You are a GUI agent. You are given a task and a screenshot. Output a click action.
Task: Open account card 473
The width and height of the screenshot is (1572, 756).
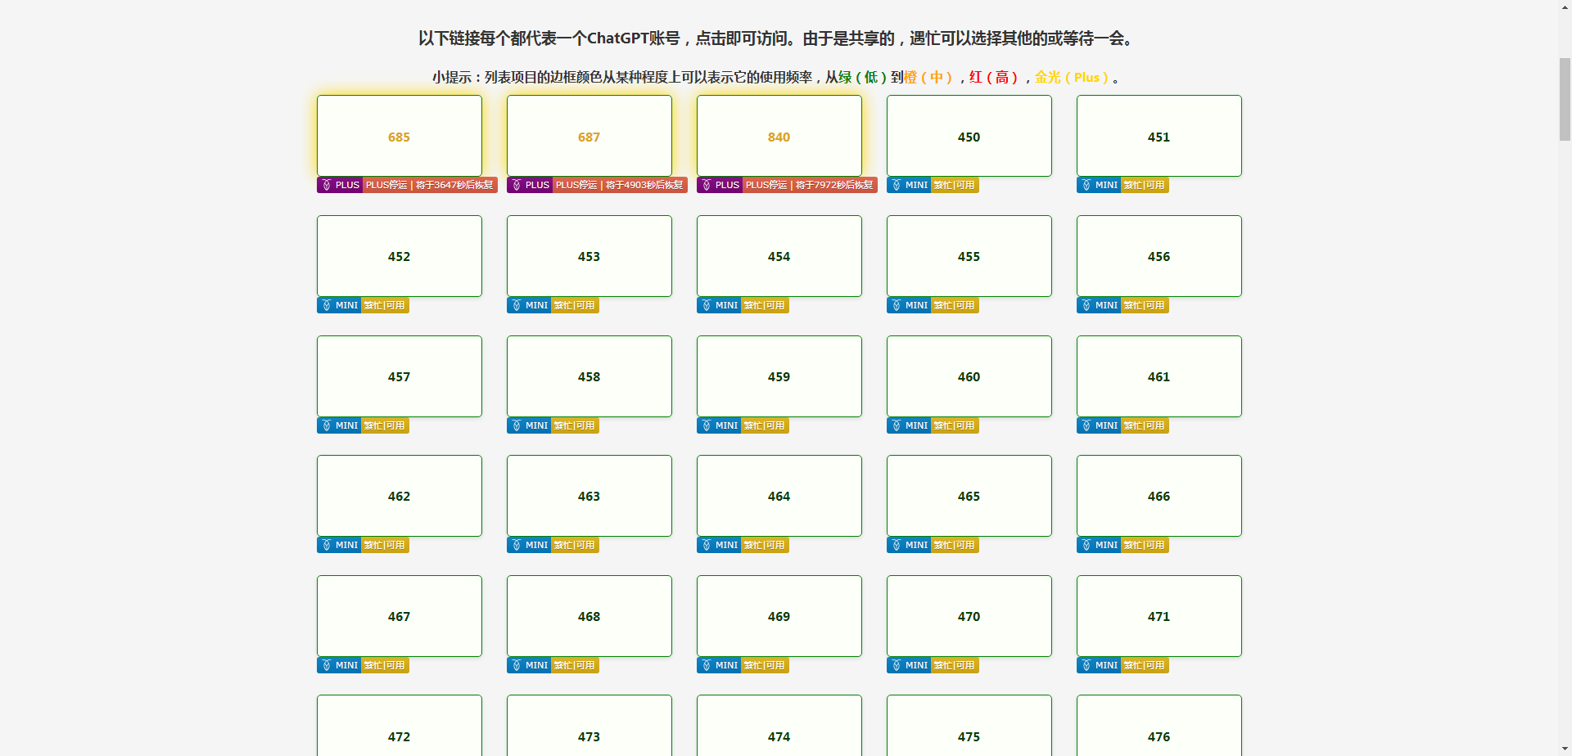click(x=589, y=726)
